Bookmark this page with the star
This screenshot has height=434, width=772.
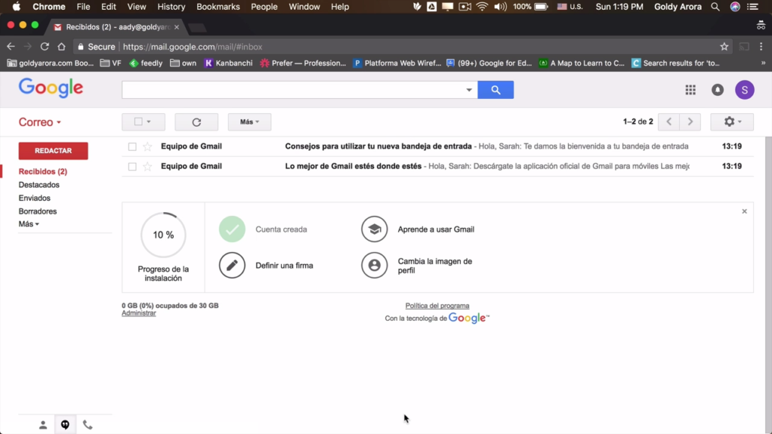click(724, 46)
